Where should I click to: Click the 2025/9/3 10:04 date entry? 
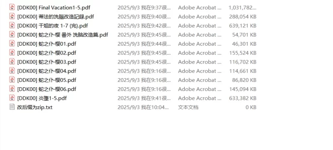pyautogui.click(x=143, y=107)
